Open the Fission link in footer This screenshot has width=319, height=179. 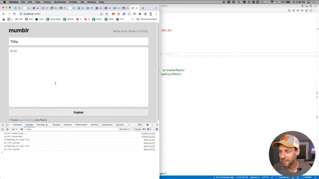pyautogui.click(x=14, y=120)
